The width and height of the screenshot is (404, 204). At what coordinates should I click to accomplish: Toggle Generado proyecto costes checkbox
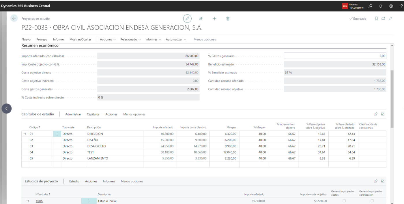(x=344, y=201)
